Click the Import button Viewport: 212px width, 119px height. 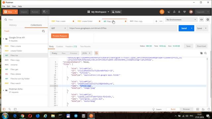click(24, 12)
